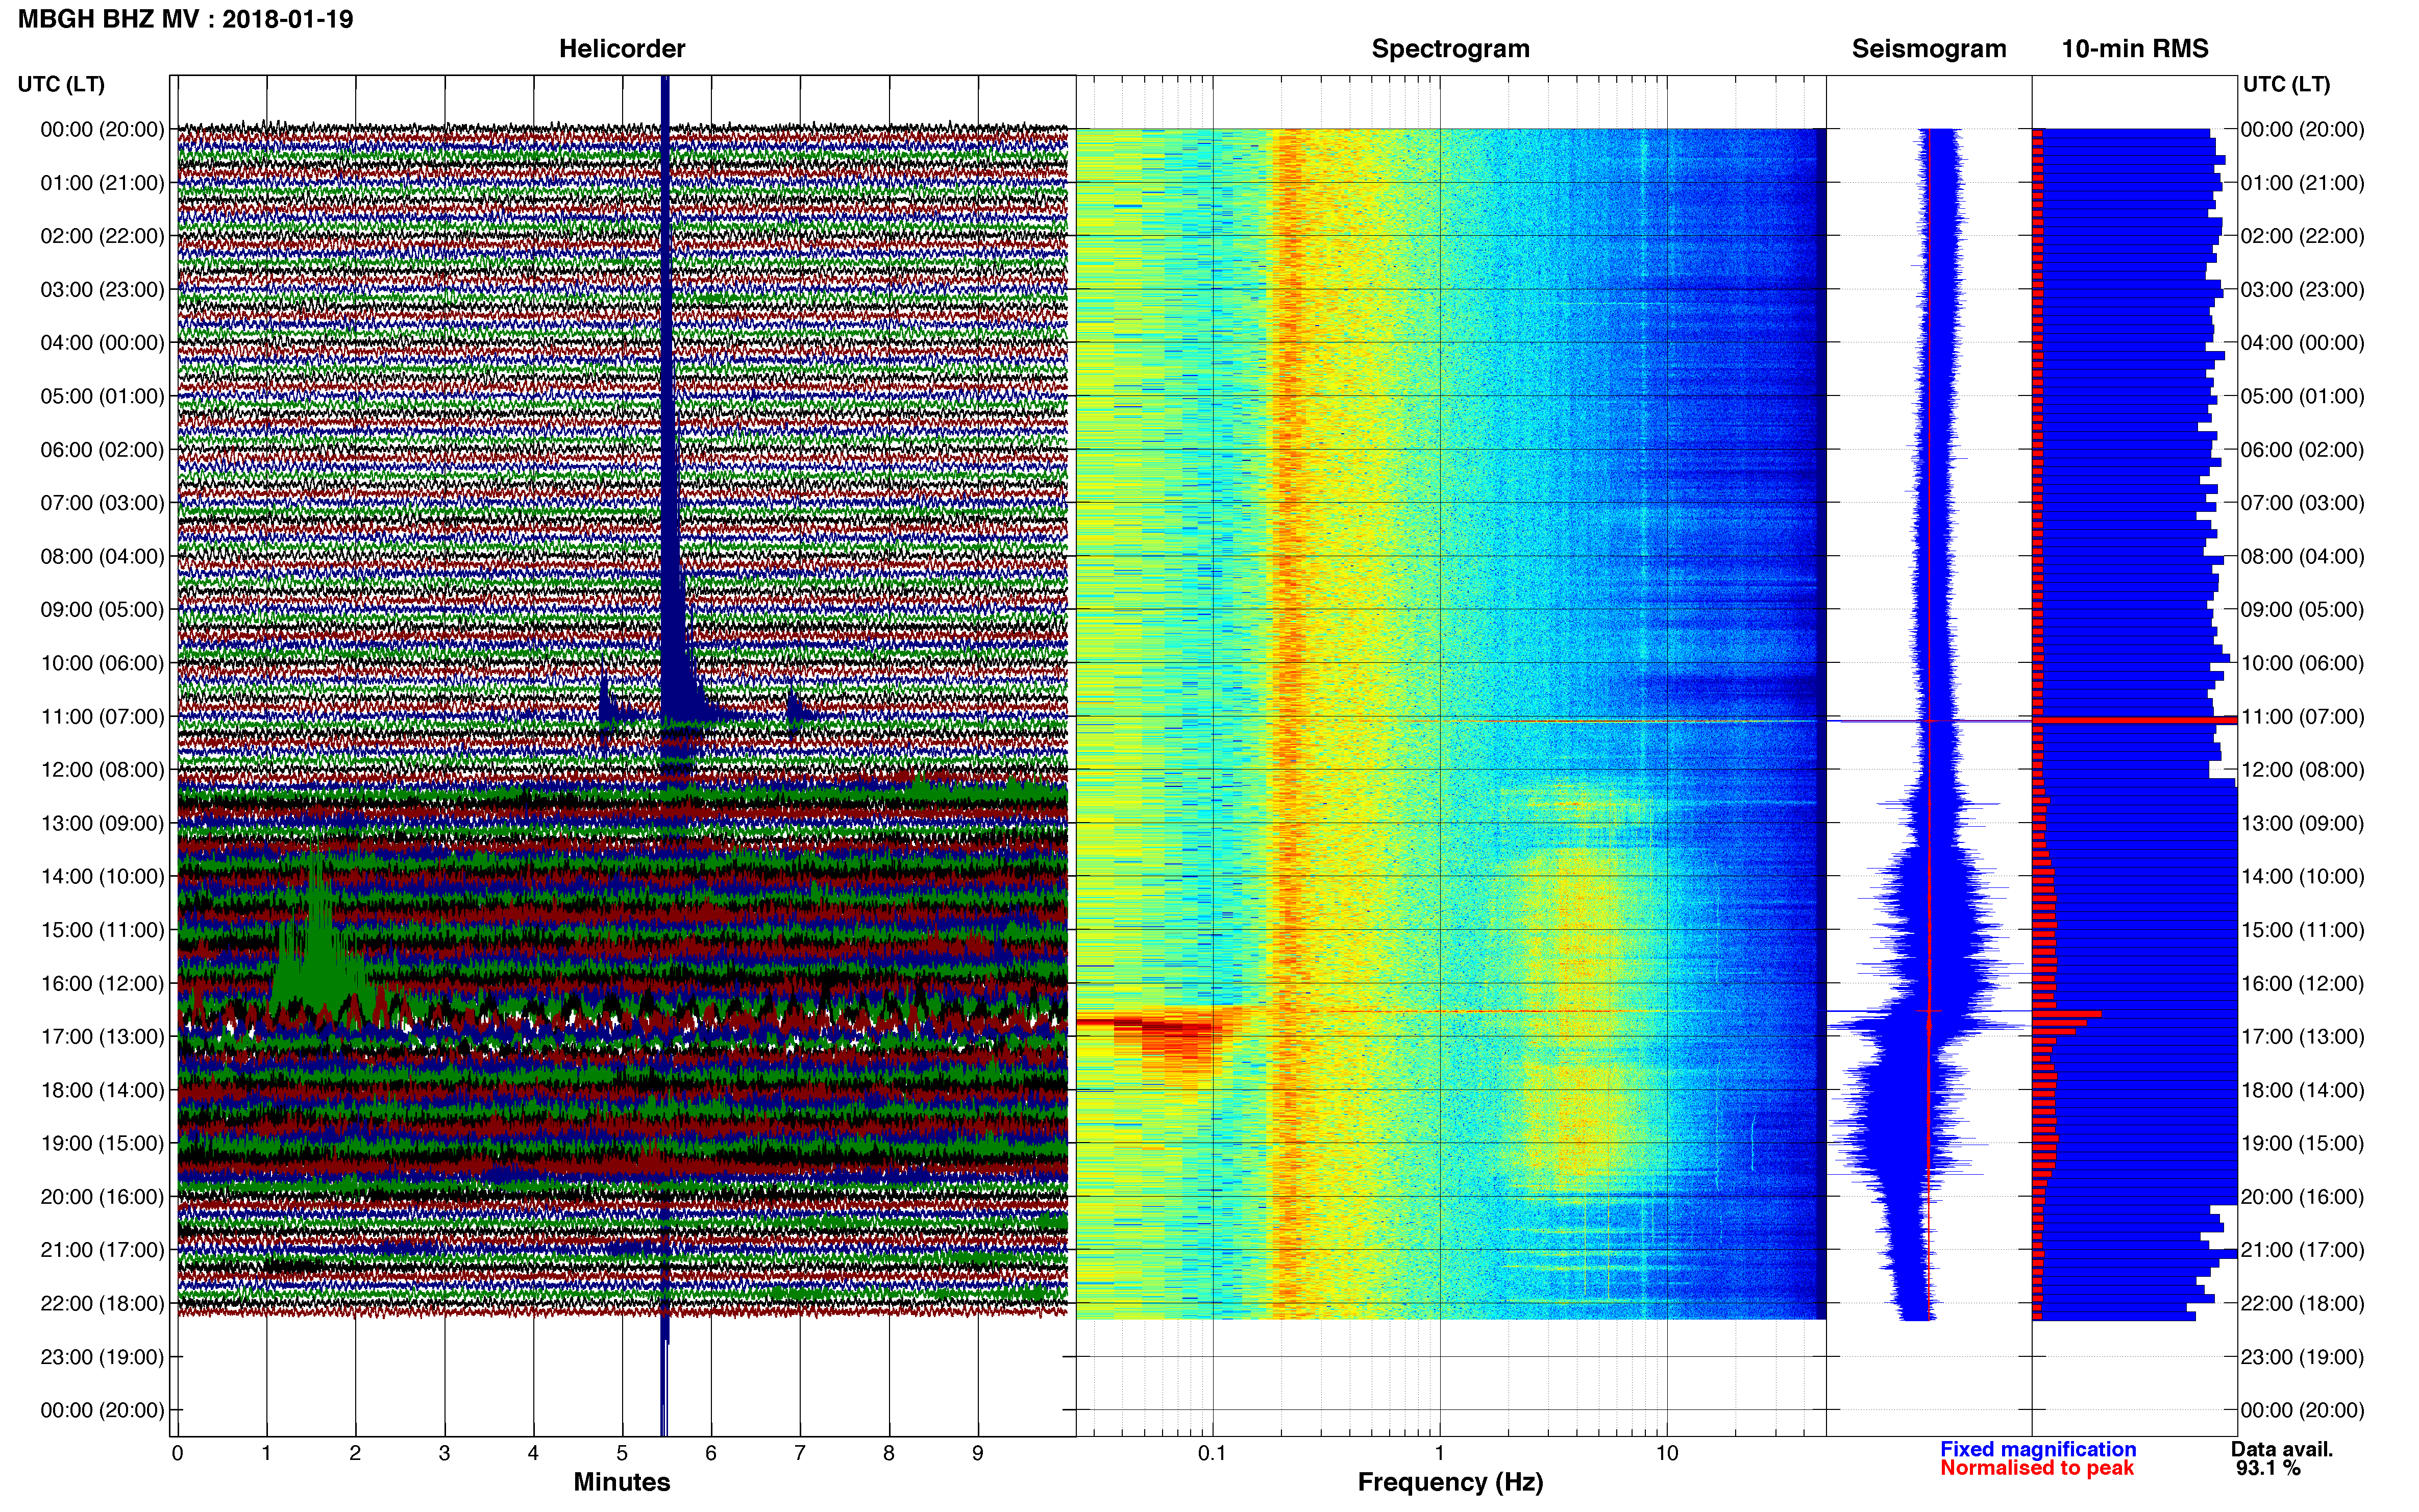The width and height of the screenshot is (2419, 1512).
Task: Click the '10-min RMS' panel heading
Action: point(2135,49)
